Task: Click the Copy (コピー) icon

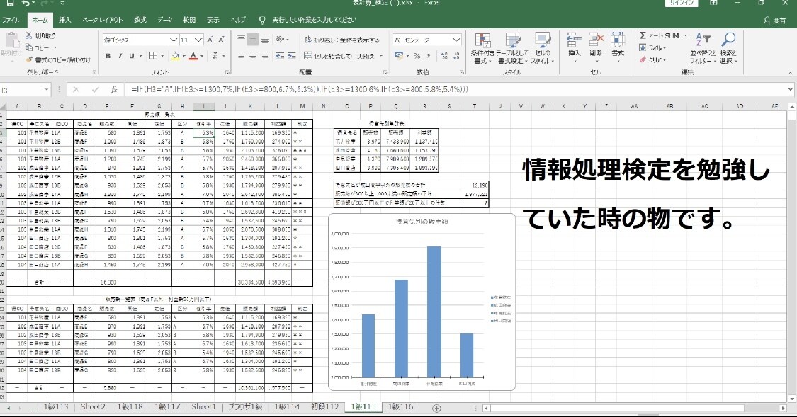Action: [29, 47]
